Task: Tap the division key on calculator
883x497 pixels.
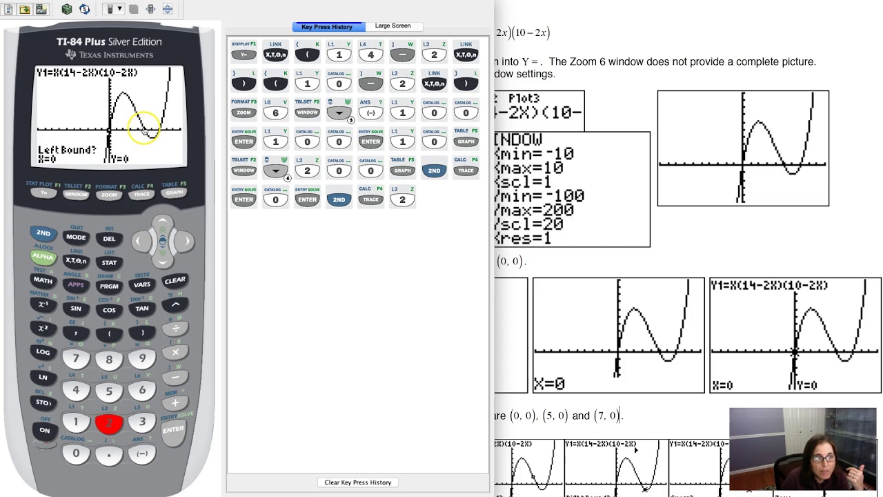Action: 175,329
